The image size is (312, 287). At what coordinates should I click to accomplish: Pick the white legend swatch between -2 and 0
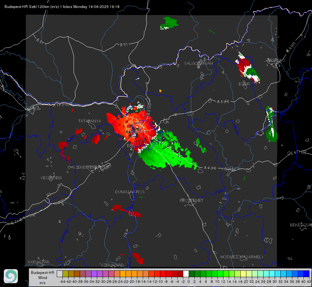[186, 274]
